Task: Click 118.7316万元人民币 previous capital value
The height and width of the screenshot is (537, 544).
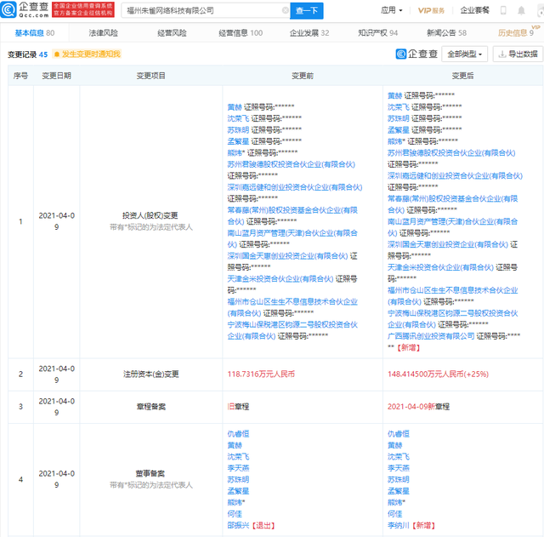Action: pyautogui.click(x=261, y=374)
